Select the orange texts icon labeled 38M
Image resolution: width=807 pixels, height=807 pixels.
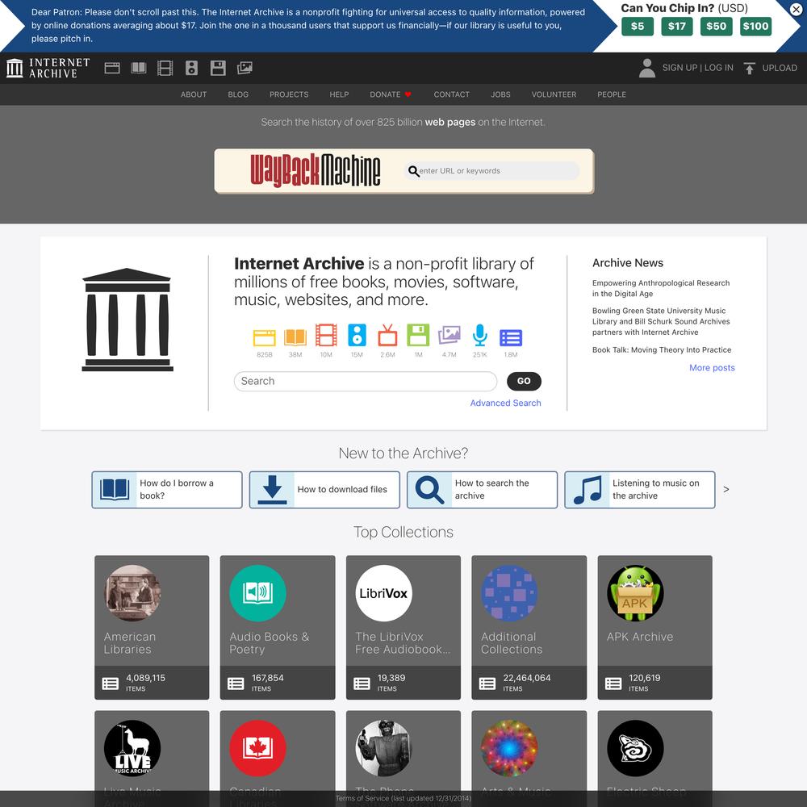click(x=295, y=337)
